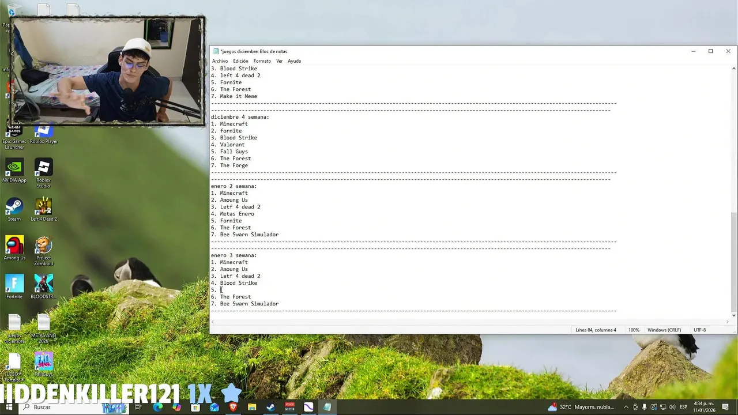738x415 pixels.
Task: Click the webcam overlay thumbnail
Action: (107, 70)
